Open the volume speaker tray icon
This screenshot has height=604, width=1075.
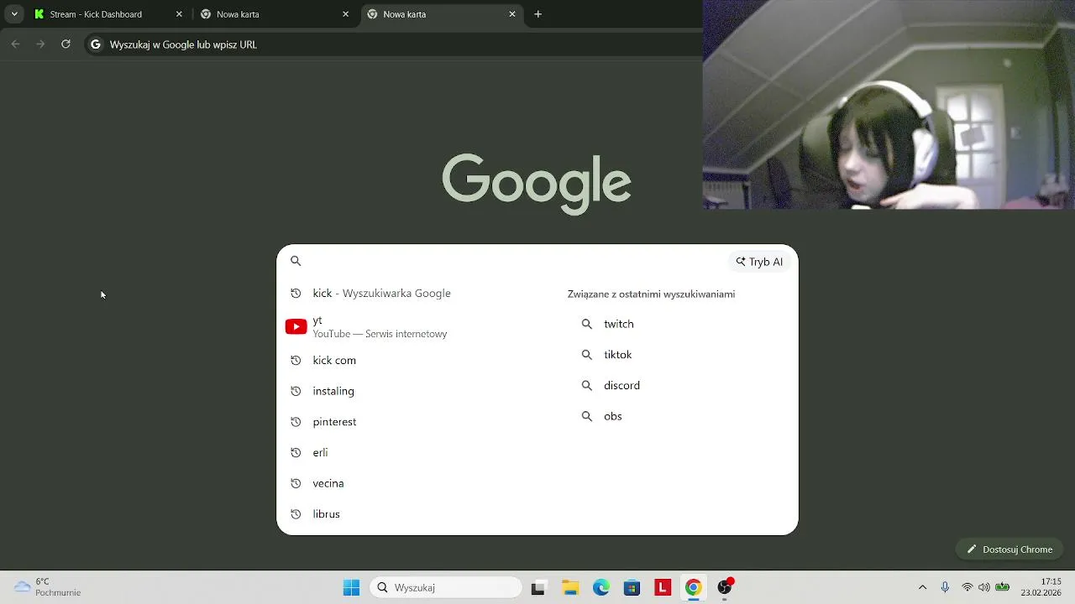[x=984, y=587]
